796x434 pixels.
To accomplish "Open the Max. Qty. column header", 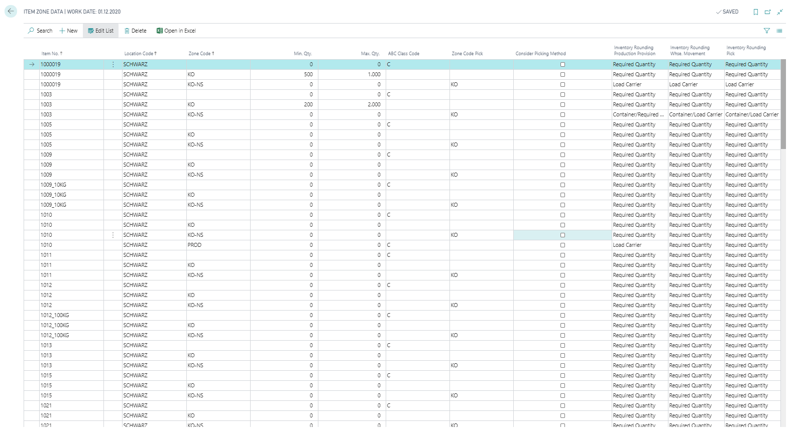I will [x=370, y=53].
